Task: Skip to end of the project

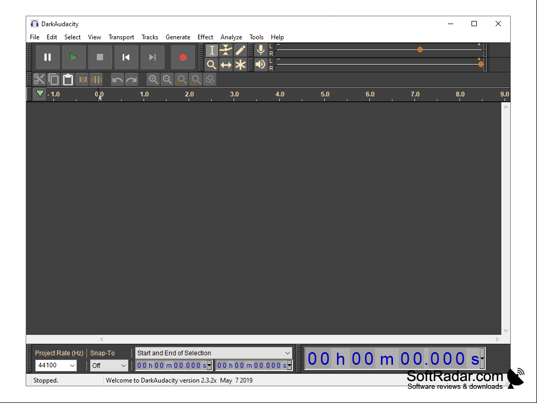Action: coord(152,57)
